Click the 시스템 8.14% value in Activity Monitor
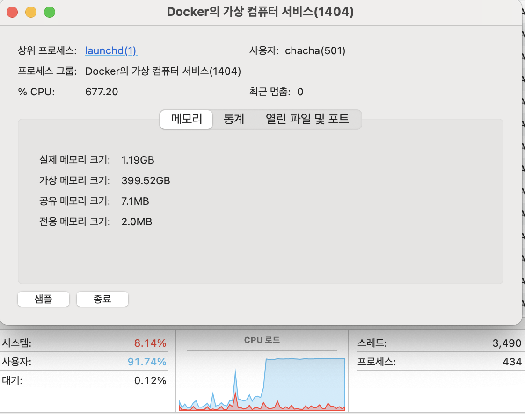Viewport: 525px width, 414px height. point(150,343)
